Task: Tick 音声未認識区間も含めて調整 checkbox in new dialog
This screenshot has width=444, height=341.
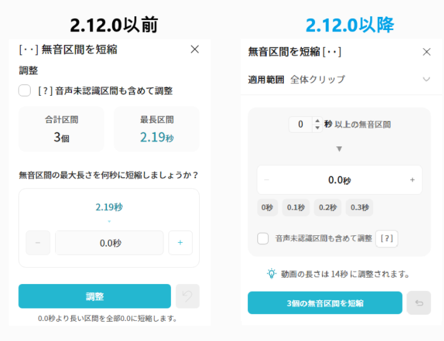Action: (x=263, y=238)
